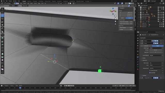This screenshot has height=93, width=165.
Task: Select the Smooth tool
Action: (2, 60)
